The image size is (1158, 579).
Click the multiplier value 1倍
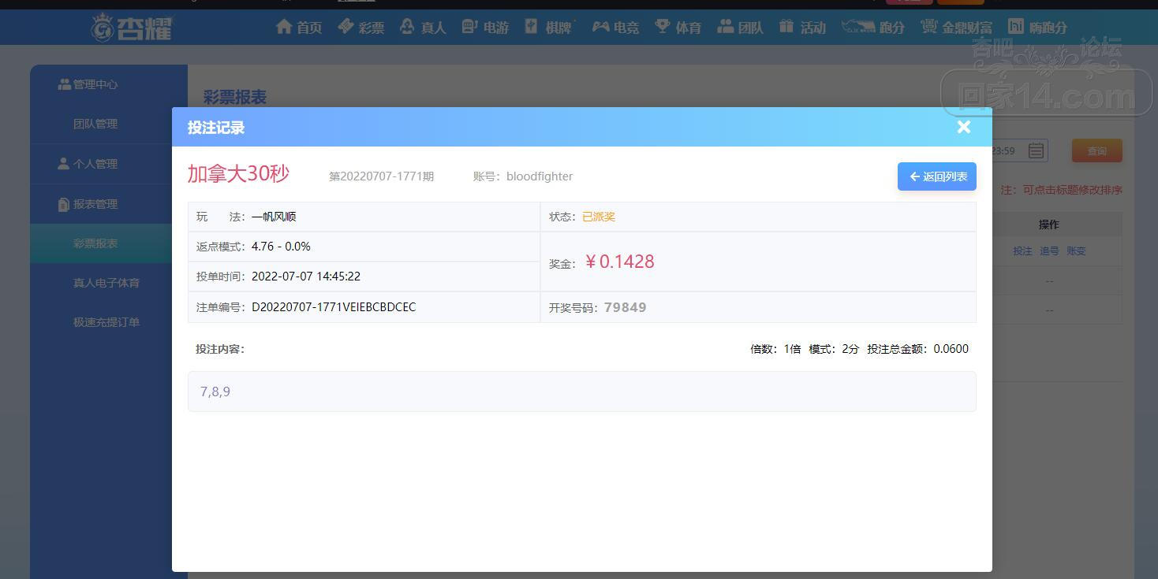(x=792, y=349)
